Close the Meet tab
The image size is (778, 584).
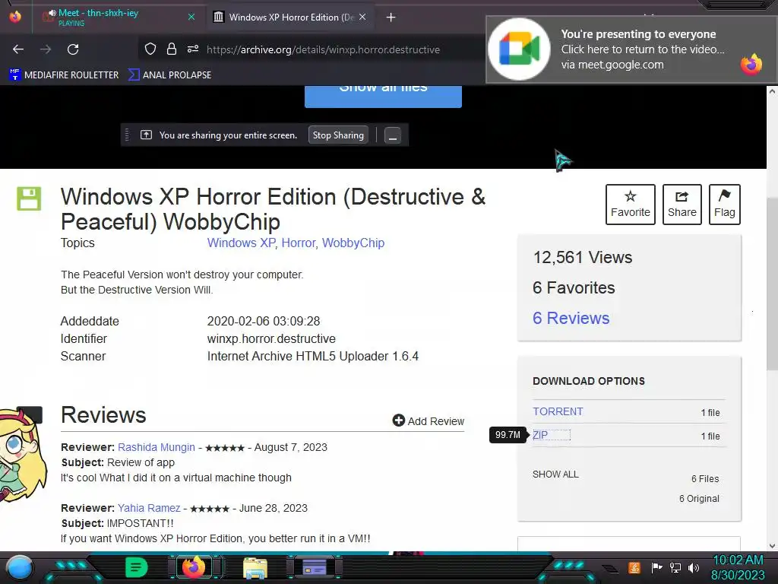[x=191, y=17]
